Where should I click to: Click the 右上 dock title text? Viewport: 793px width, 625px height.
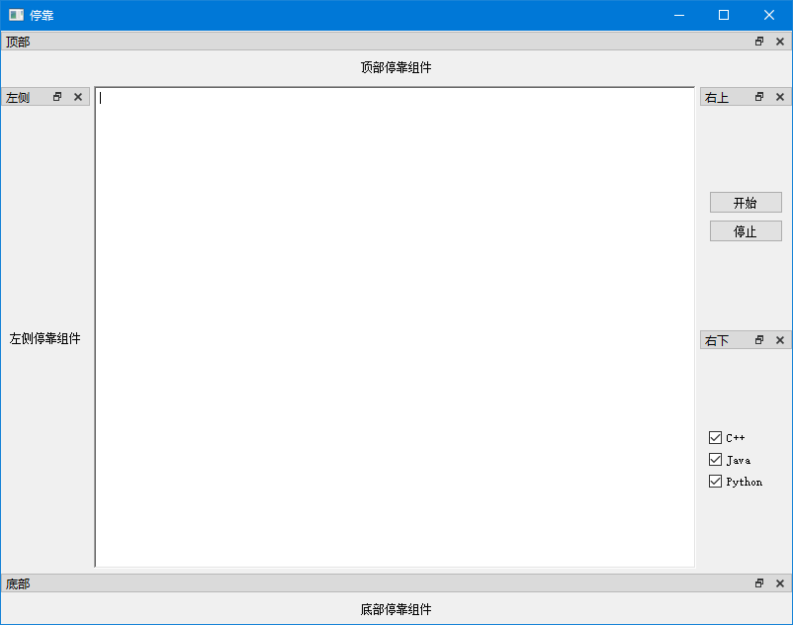(717, 98)
